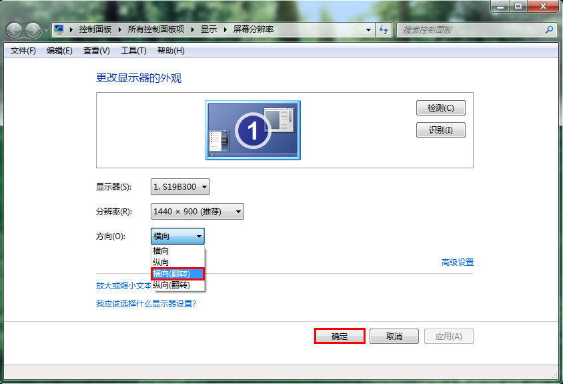Click the 控制面板 breadcrumb
The height and width of the screenshot is (384, 563).
(x=95, y=29)
